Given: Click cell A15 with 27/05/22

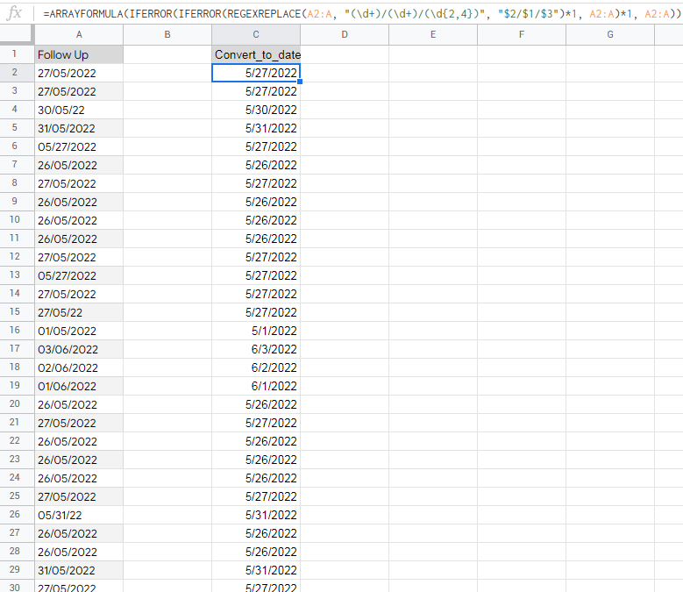Looking at the screenshot, I should tap(79, 312).
